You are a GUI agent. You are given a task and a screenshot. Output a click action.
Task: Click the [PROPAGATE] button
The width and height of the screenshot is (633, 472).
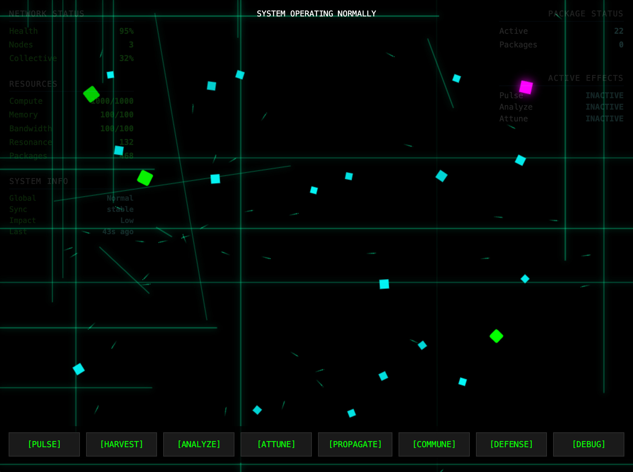tap(355, 444)
